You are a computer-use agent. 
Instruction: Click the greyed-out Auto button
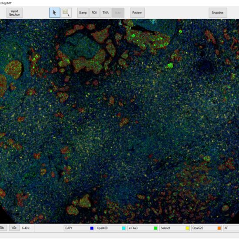coord(118,13)
